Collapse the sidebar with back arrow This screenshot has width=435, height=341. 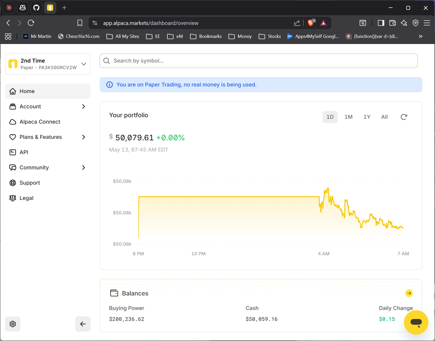pos(83,324)
